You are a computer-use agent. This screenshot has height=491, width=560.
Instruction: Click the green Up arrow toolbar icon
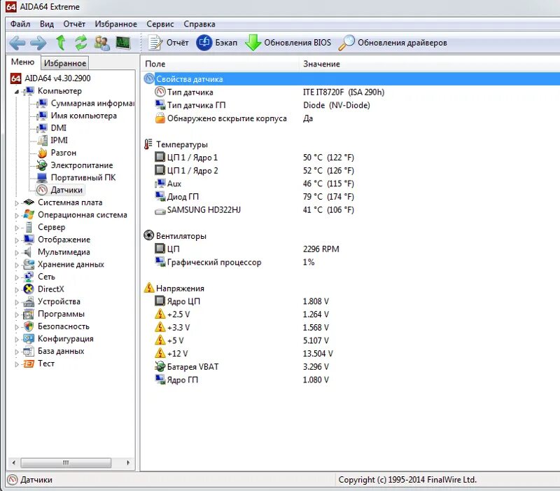click(x=61, y=43)
